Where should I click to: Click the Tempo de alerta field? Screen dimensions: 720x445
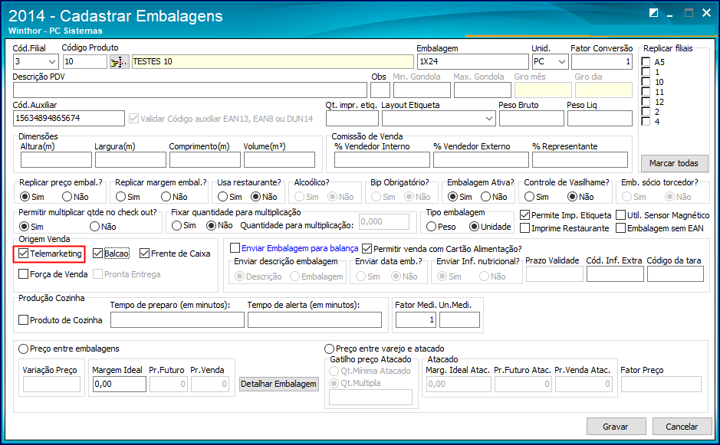314,319
